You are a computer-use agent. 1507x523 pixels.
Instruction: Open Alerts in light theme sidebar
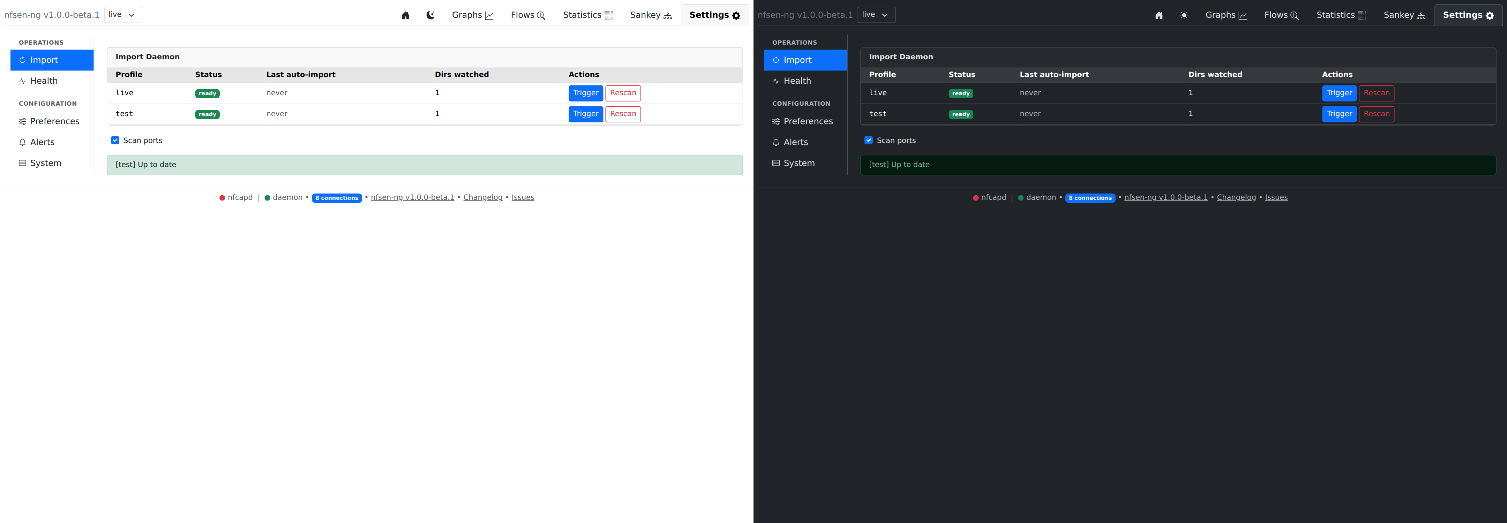(x=52, y=142)
